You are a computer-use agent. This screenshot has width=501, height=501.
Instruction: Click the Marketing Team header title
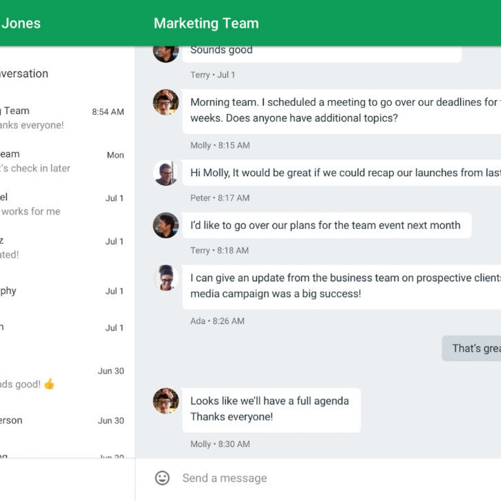click(x=206, y=23)
